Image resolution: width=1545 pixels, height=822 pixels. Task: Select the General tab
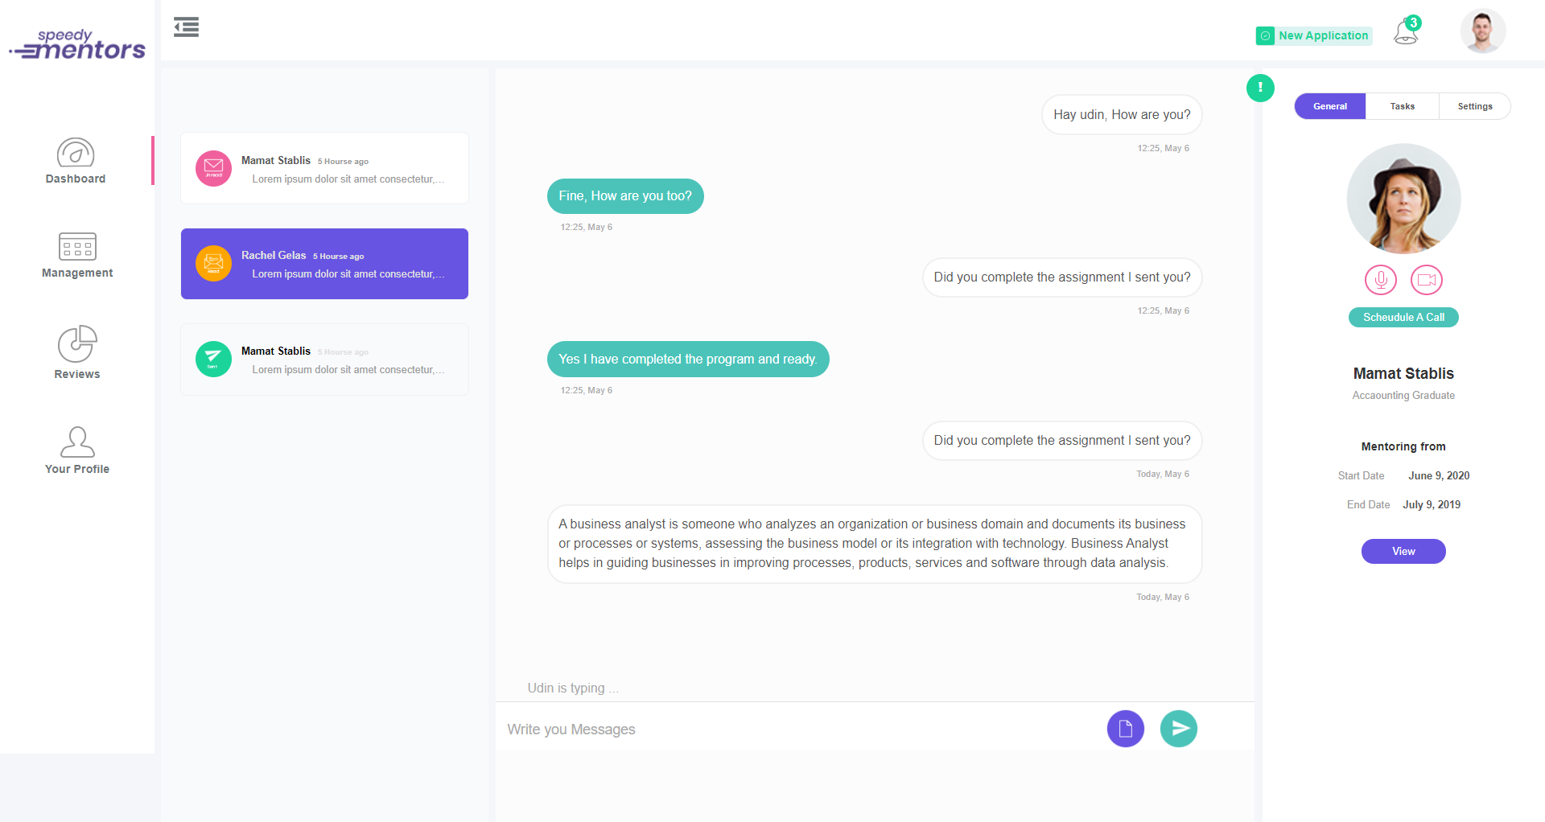(1329, 106)
